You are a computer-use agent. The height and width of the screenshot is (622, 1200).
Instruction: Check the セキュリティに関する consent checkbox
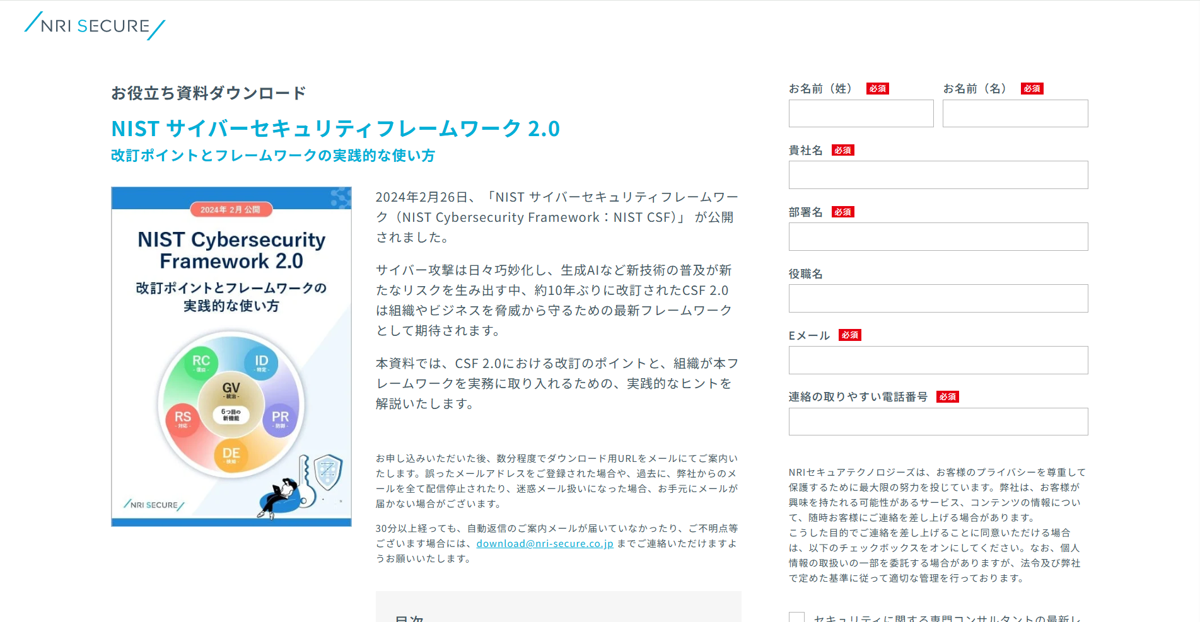(x=796, y=617)
